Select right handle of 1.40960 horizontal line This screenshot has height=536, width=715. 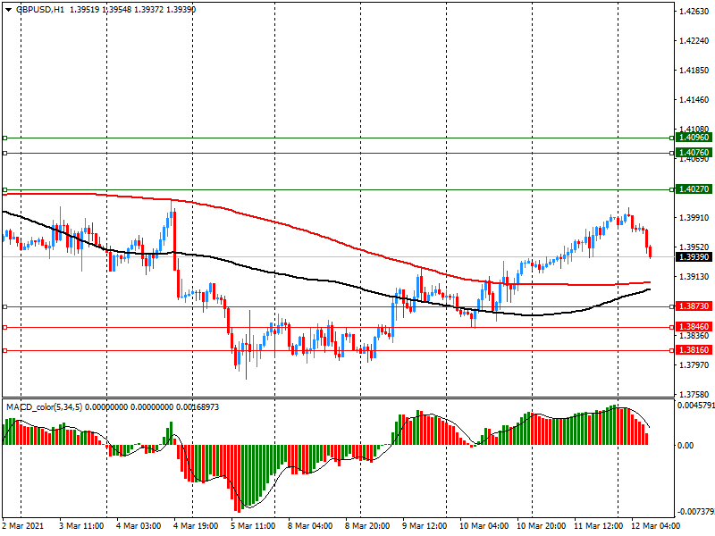[x=672, y=138]
